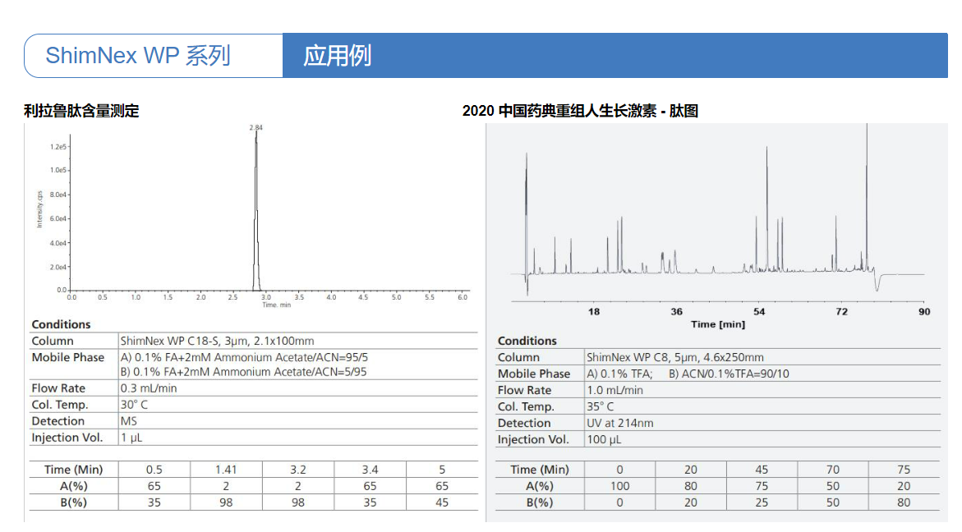
Task: Select the ShimNex WP C8 column cell
Action: coord(674,357)
